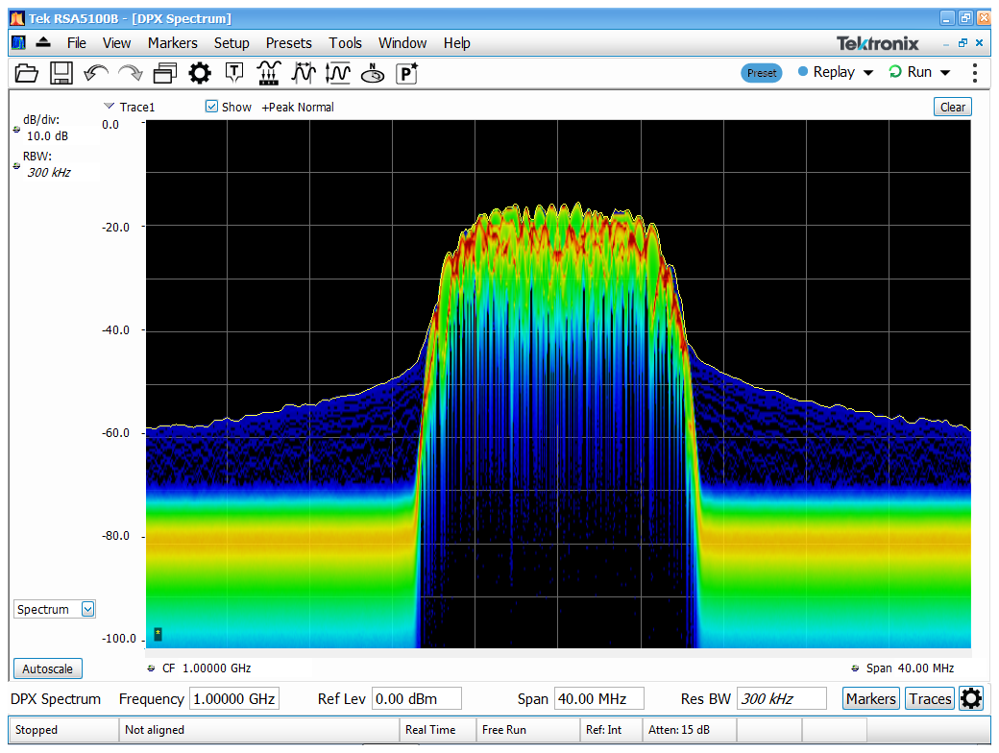Open Settings gear icon in toolbar

pos(200,73)
